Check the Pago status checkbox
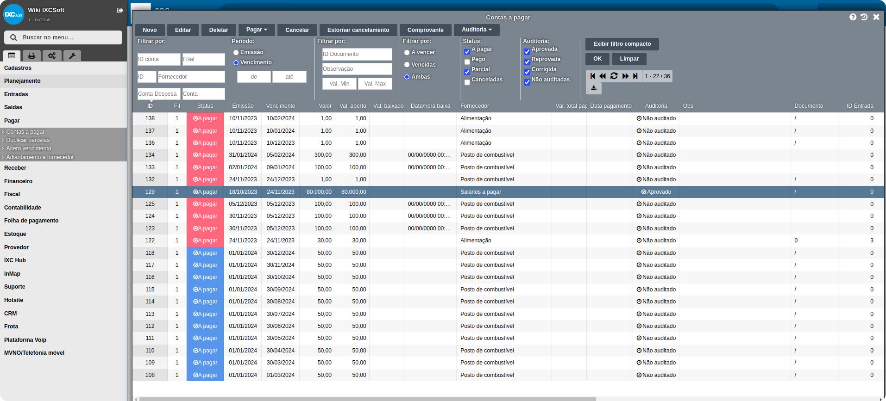886x401 pixels. 467,62
